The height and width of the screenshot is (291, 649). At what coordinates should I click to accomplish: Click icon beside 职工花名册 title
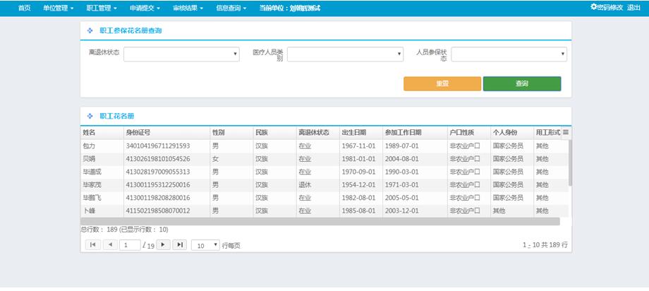point(90,116)
